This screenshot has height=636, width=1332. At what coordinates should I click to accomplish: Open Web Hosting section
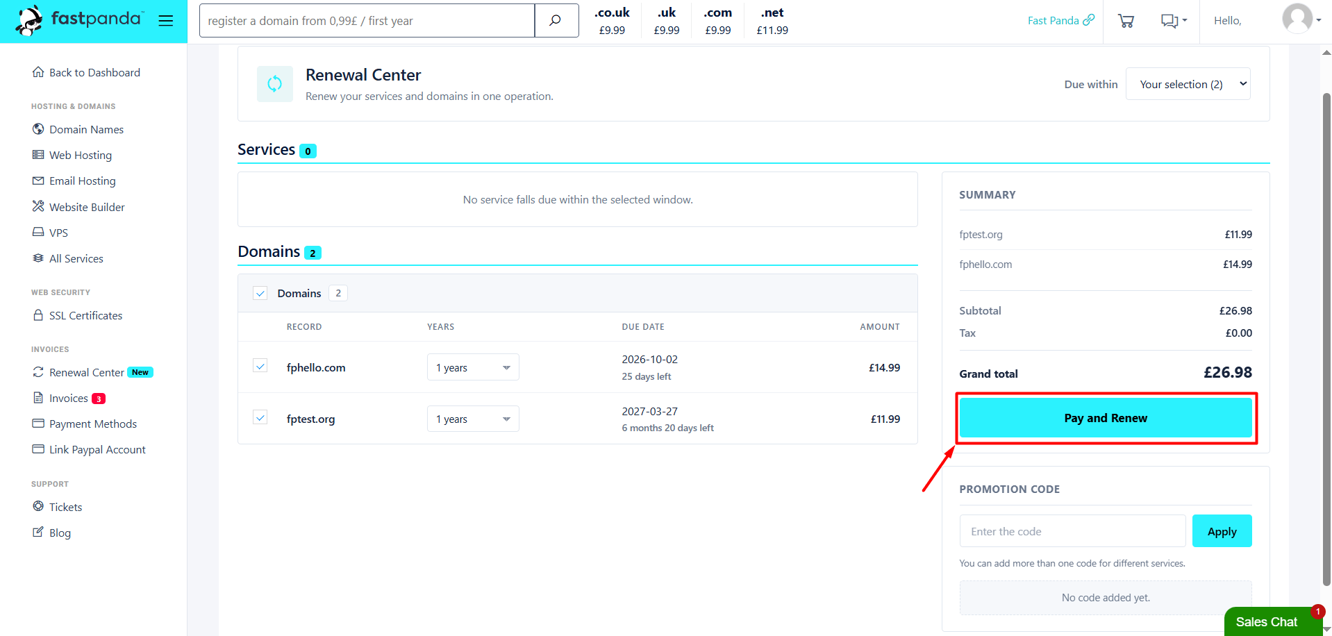point(80,155)
